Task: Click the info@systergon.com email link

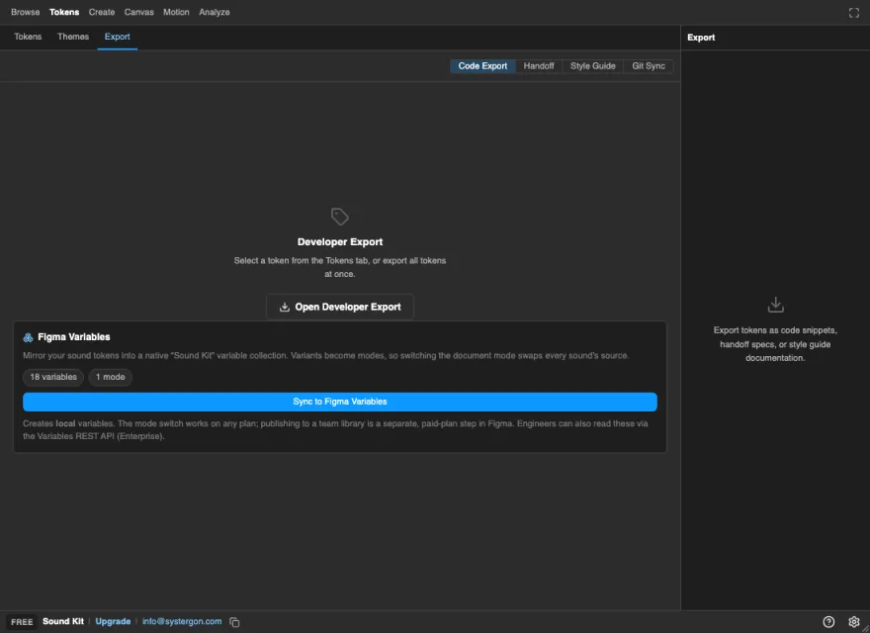Action: coord(182,622)
